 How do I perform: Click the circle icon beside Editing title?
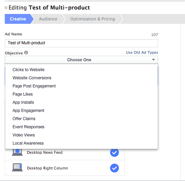6,8
